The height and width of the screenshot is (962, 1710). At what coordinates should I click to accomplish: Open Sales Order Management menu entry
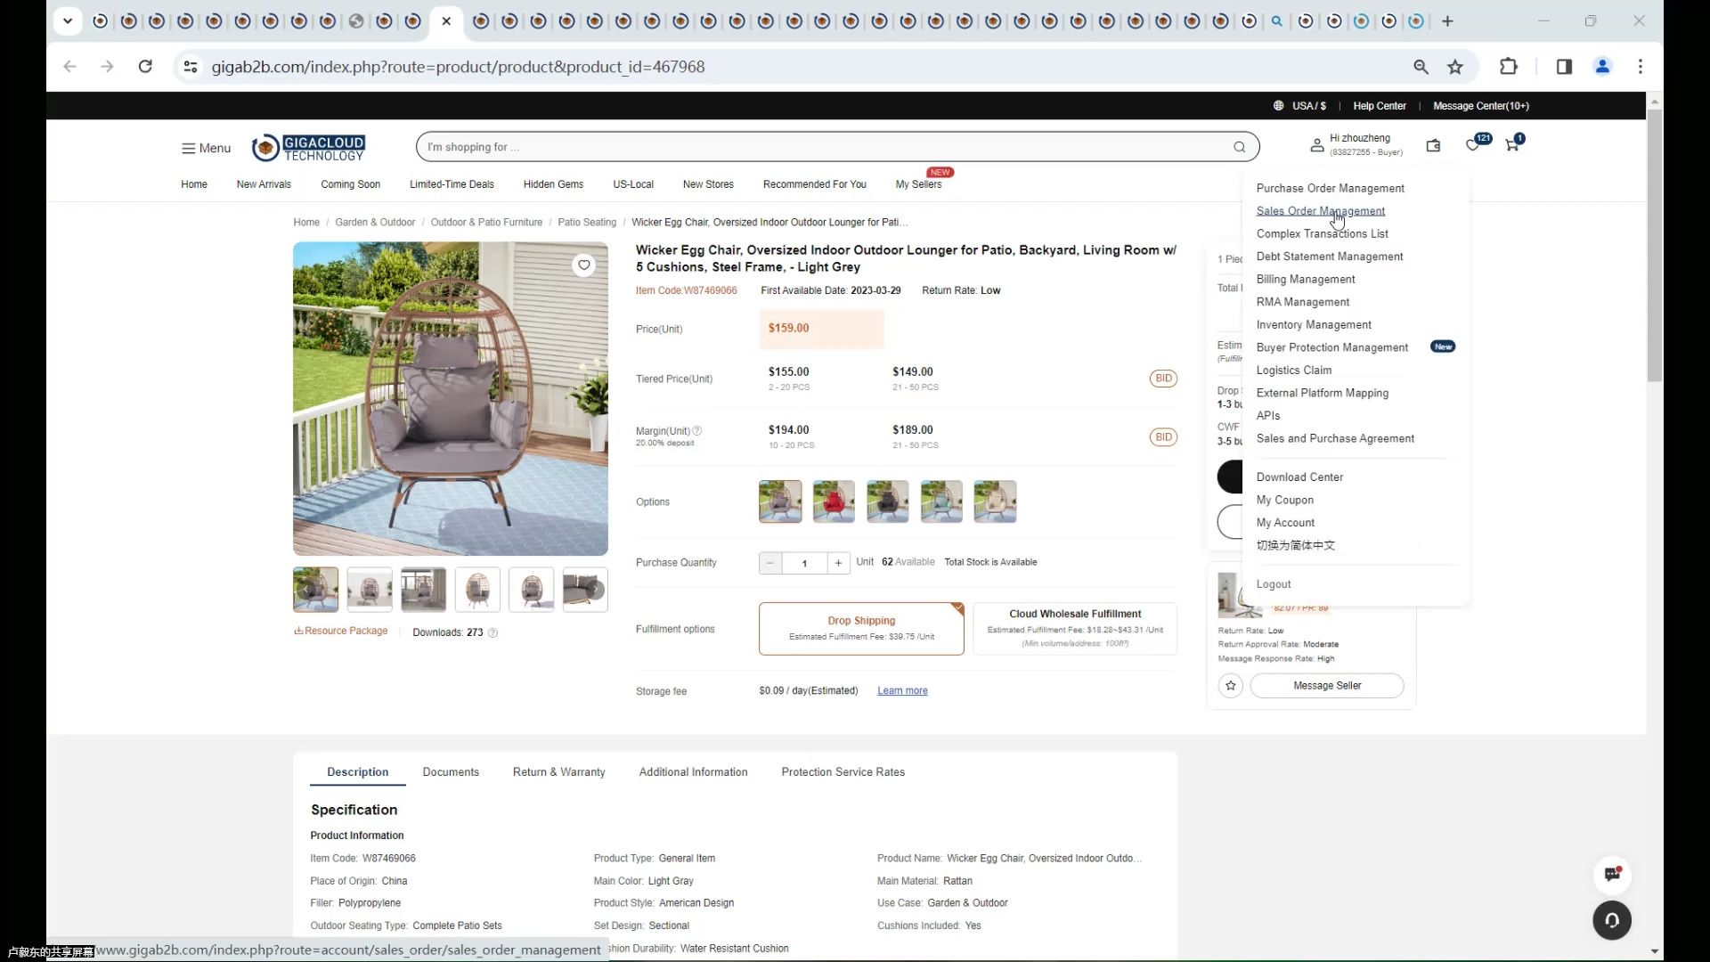pos(1320,211)
